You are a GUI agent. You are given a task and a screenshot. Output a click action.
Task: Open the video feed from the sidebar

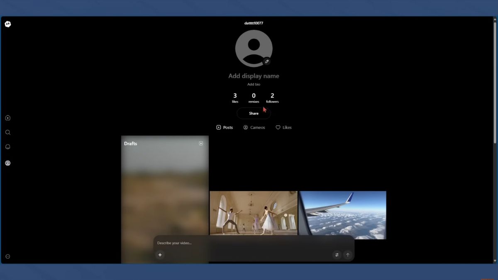tap(7, 118)
